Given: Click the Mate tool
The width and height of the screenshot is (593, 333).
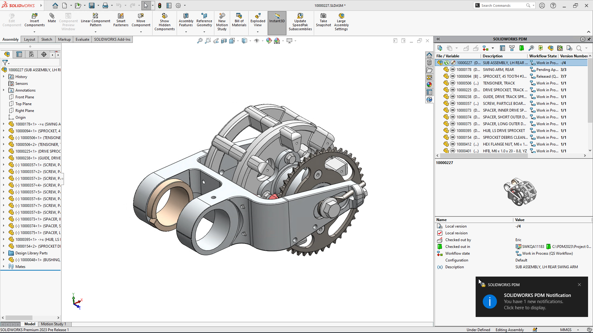Looking at the screenshot, I should 52,18.
